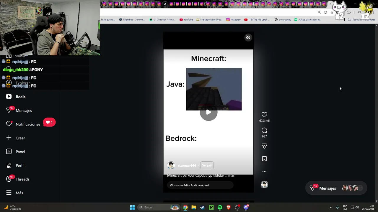The height and width of the screenshot is (212, 378).
Task: Click the taskbar Buscar search box
Action: [x=159, y=207]
